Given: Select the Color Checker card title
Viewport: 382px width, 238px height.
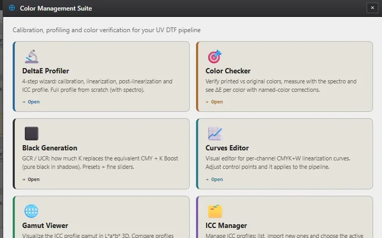Looking at the screenshot, I should 228,71.
